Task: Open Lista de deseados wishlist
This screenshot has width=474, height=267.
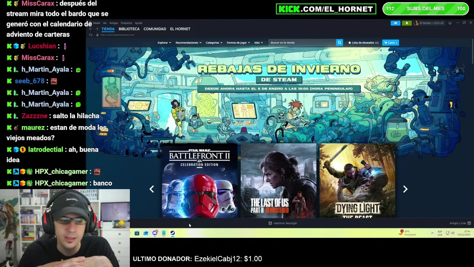Action: click(363, 43)
